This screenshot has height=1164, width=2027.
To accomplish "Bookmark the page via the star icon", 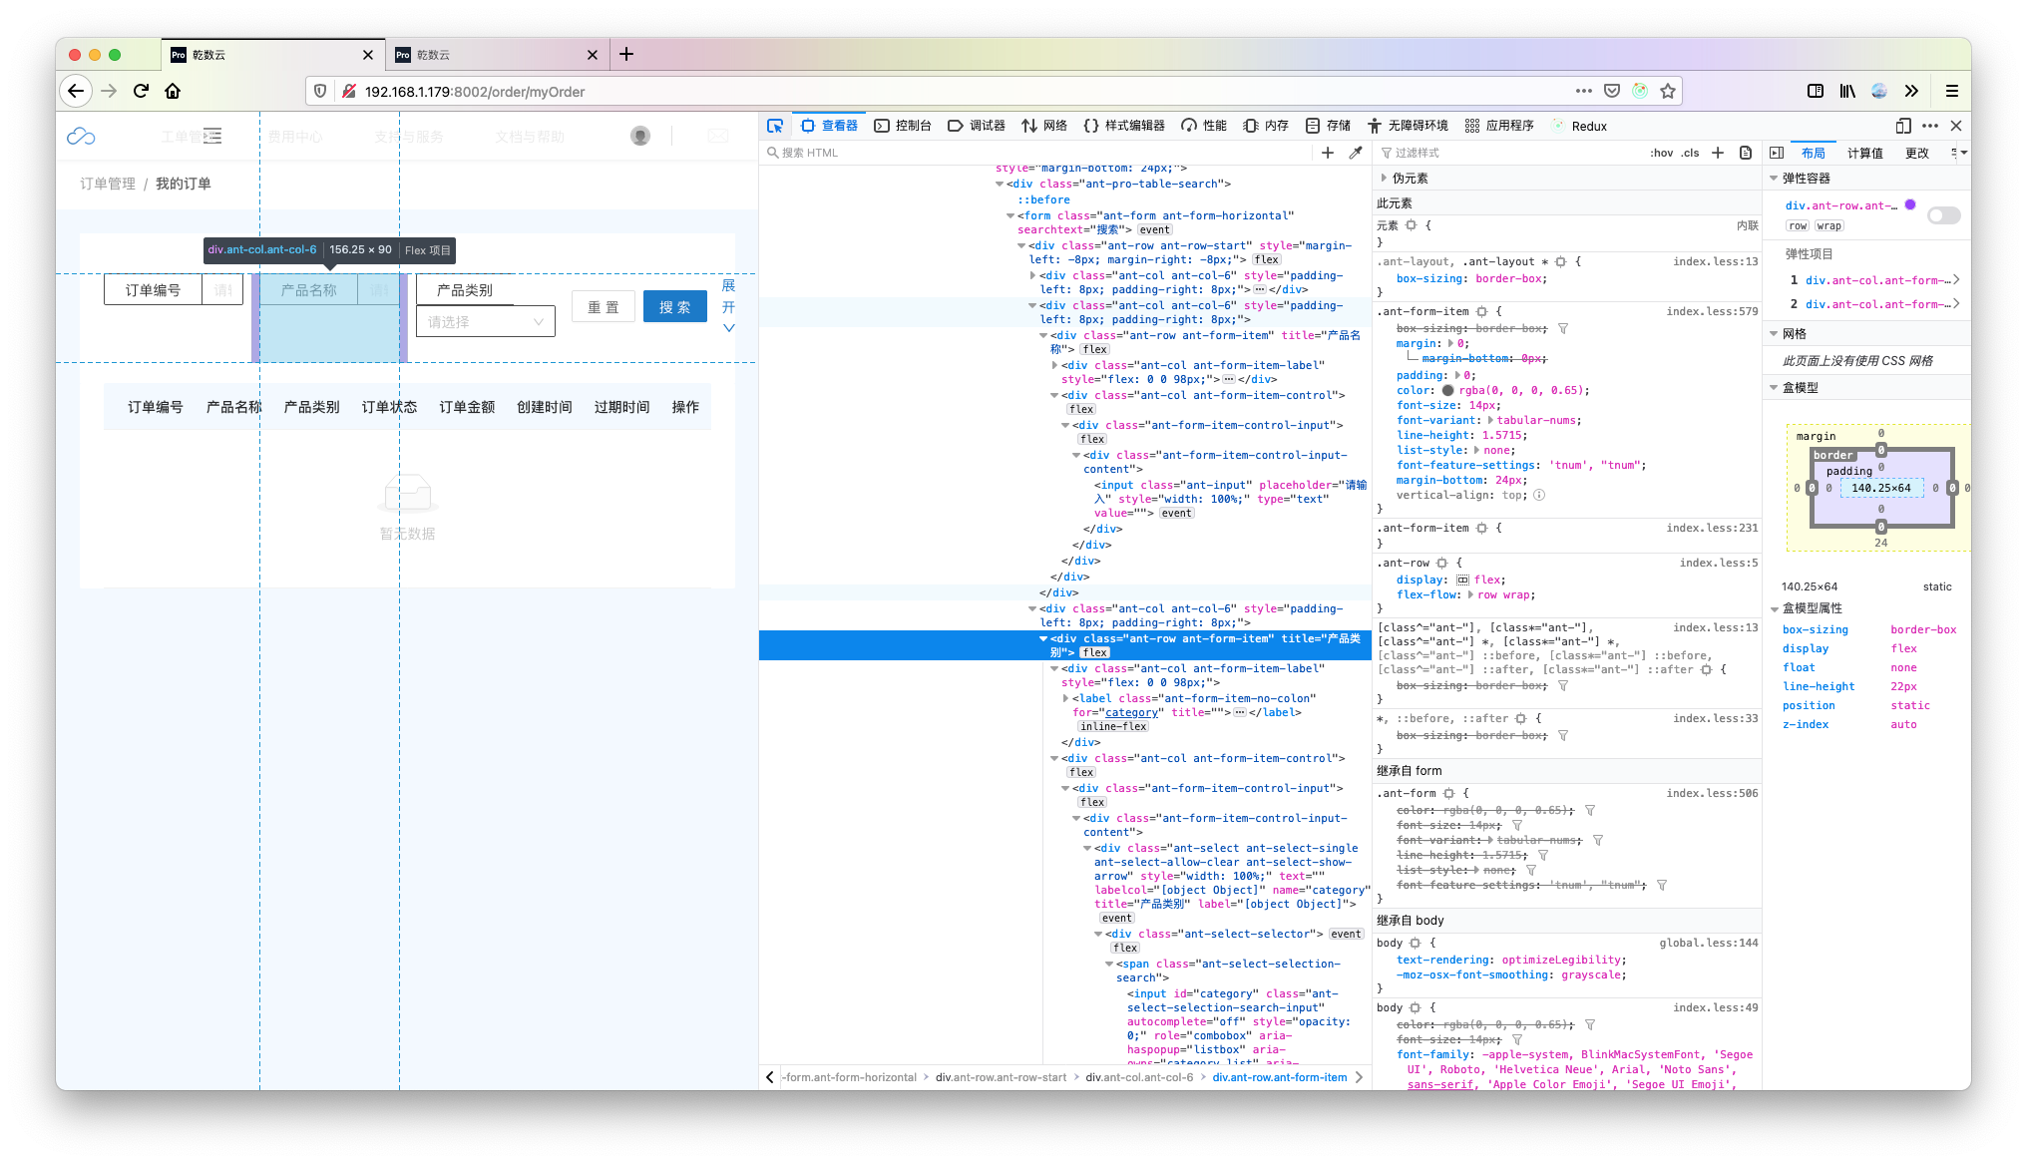I will click(1667, 91).
